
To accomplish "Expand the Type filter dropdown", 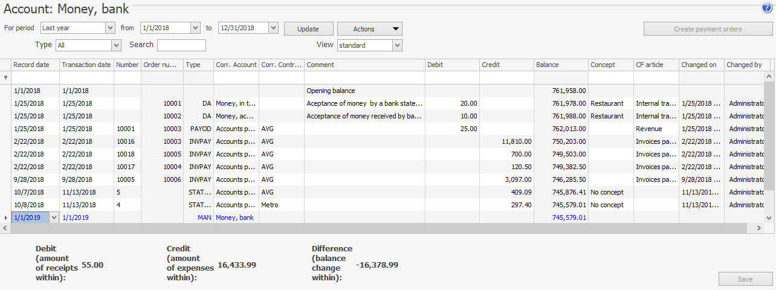I will pyautogui.click(x=116, y=45).
